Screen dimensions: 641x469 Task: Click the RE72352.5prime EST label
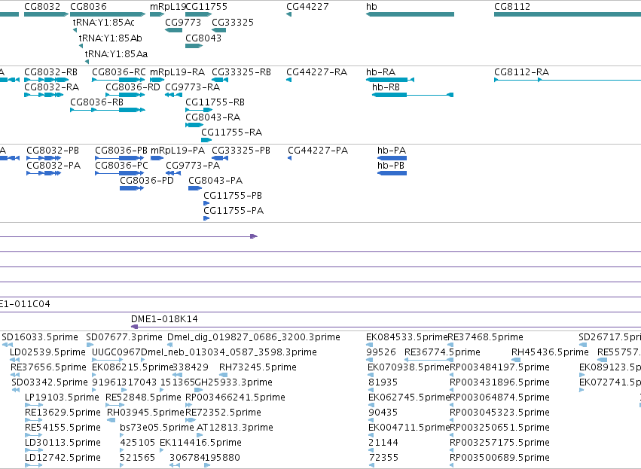click(223, 413)
